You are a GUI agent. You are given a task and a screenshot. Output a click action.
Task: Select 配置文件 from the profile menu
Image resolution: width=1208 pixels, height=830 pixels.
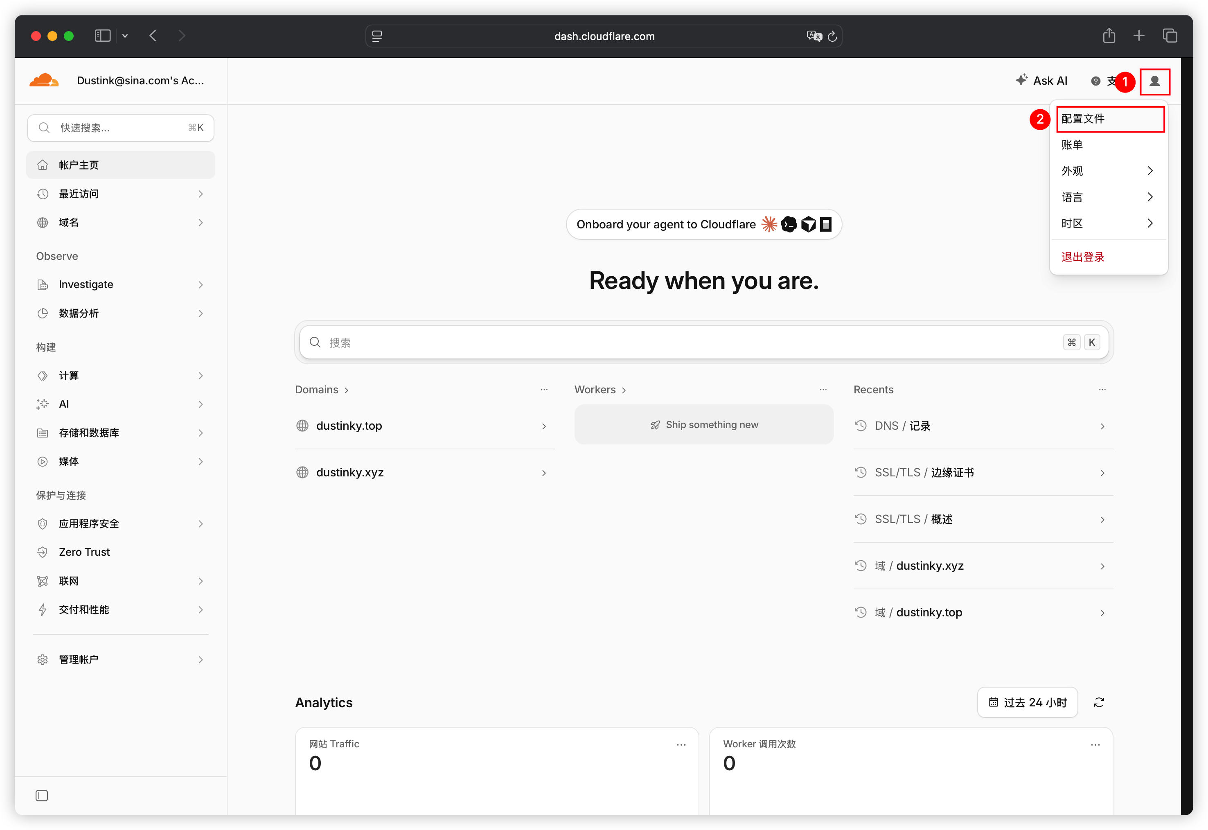1110,119
